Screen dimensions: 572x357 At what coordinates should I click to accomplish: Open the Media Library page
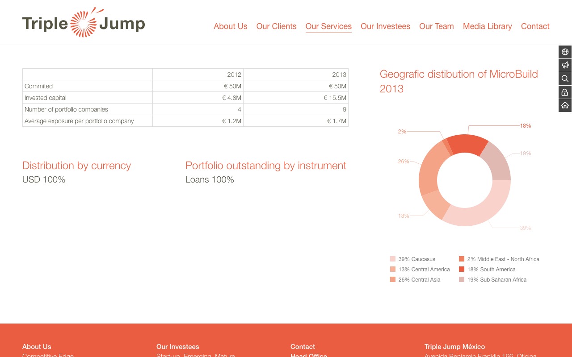[x=487, y=26]
